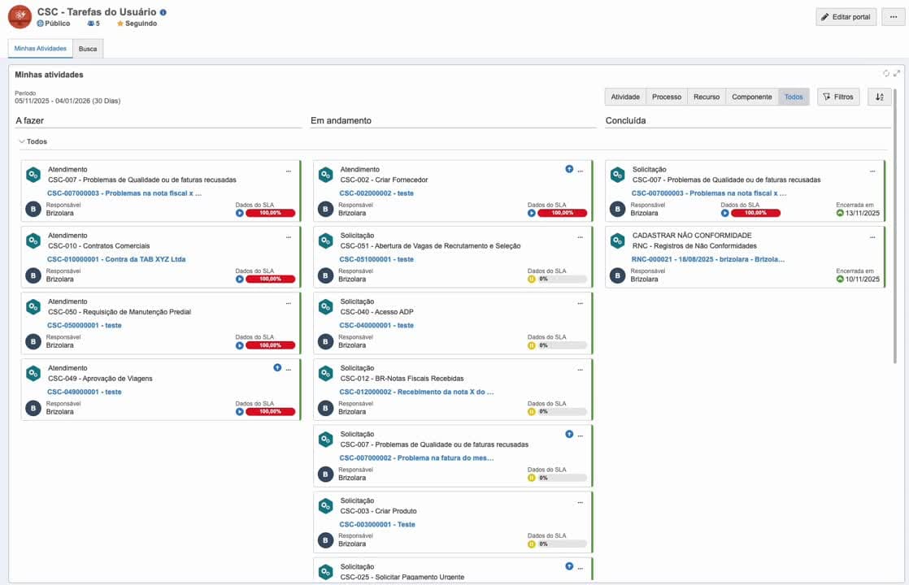Image resolution: width=909 pixels, height=585 pixels.
Task: Click the CSC portal logo avatar
Action: [20, 17]
